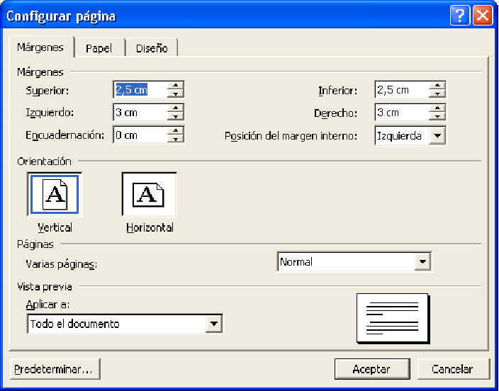499x391 pixels.
Task: Click the Orientación section heading
Action: tap(44, 161)
